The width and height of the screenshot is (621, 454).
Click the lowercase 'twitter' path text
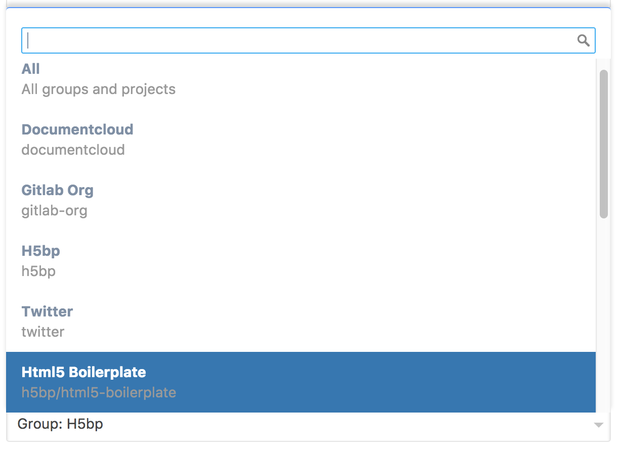tap(43, 332)
